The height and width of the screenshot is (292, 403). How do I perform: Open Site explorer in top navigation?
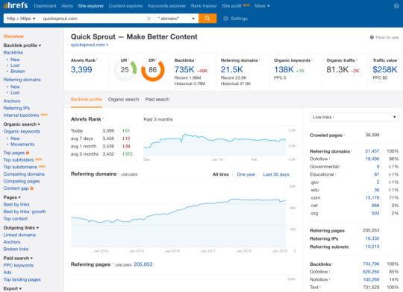click(91, 6)
